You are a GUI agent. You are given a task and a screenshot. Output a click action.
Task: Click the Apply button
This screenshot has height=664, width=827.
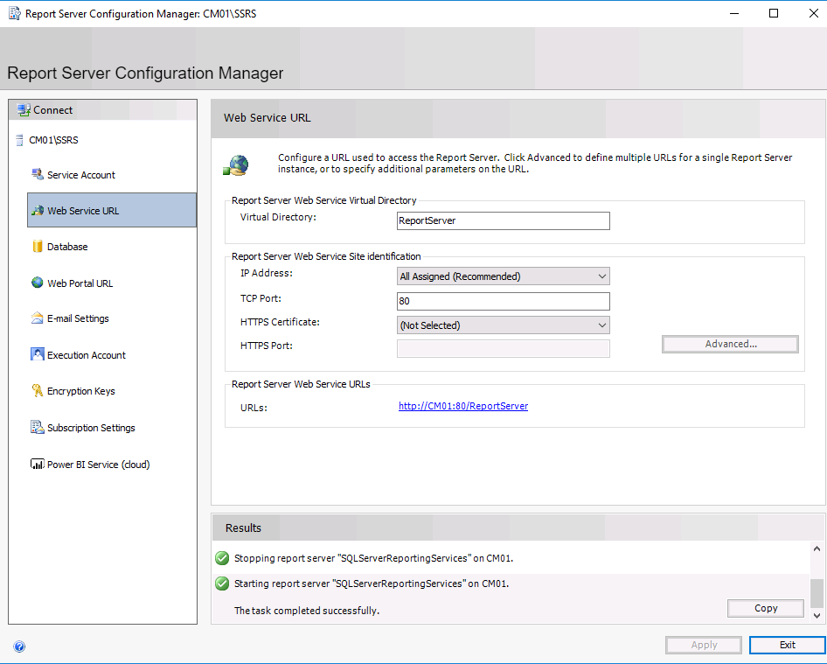click(x=704, y=645)
